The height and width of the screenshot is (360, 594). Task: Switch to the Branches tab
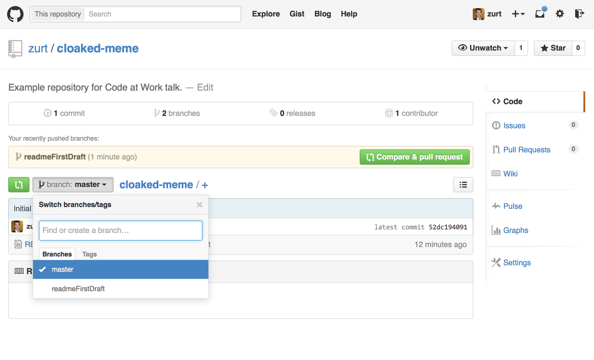pyautogui.click(x=57, y=254)
